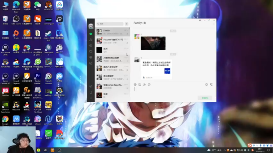Image resolution: width=273 pixels, height=153 pixels.
Task: Start a voice call with the phone icon
Action: (211, 84)
